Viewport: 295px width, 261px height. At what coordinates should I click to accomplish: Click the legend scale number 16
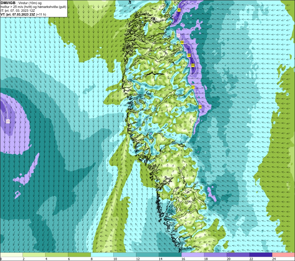[x=183, y=259]
